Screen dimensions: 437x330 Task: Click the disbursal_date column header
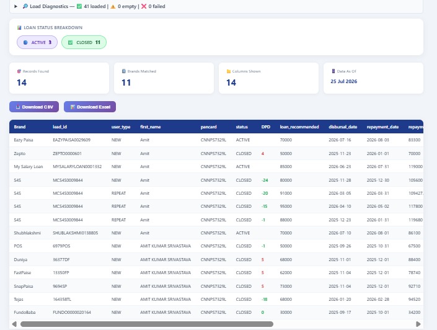click(343, 127)
